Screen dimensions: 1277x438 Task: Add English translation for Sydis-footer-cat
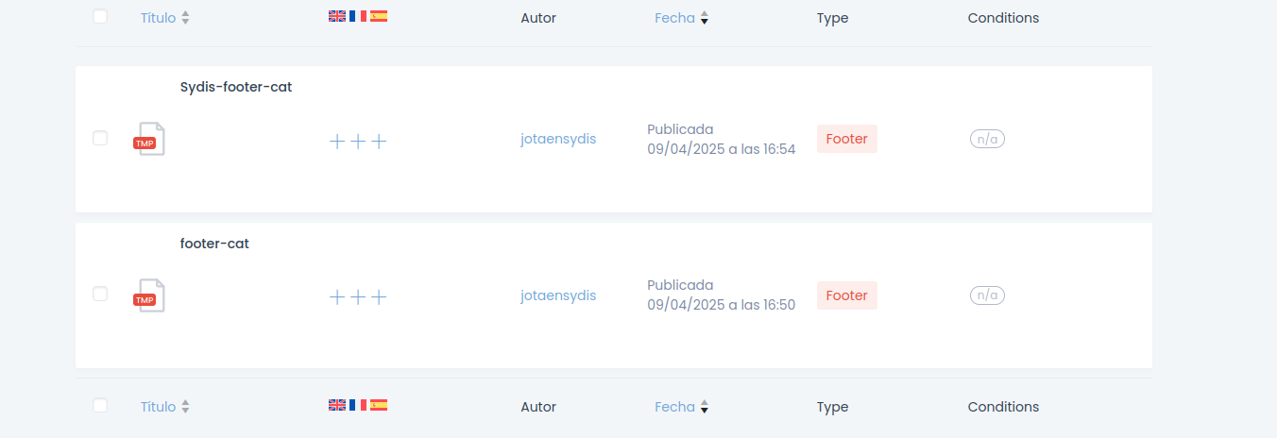coord(337,142)
